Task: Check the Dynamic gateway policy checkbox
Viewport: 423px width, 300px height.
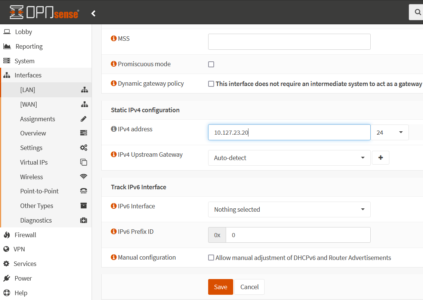Action: 211,83
